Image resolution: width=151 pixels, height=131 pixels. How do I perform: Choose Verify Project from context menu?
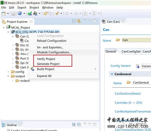pyautogui.click(x=46, y=59)
